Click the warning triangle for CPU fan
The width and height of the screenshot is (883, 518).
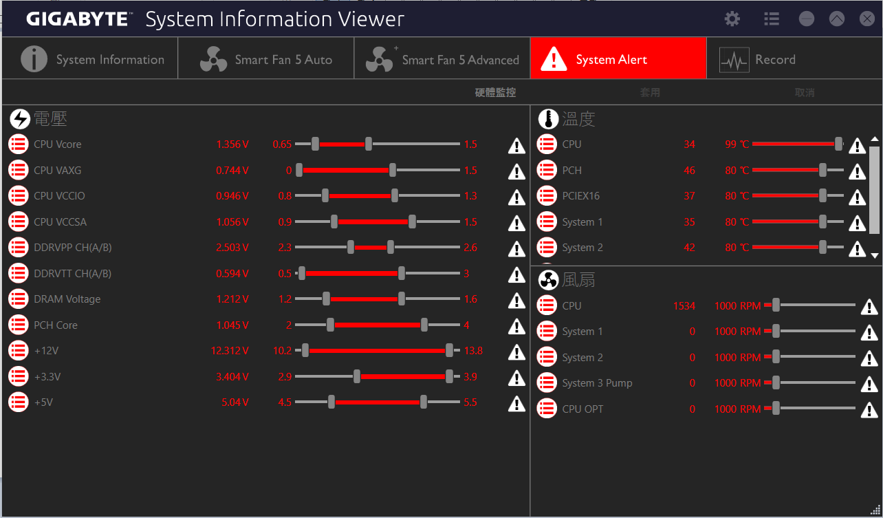point(869,307)
